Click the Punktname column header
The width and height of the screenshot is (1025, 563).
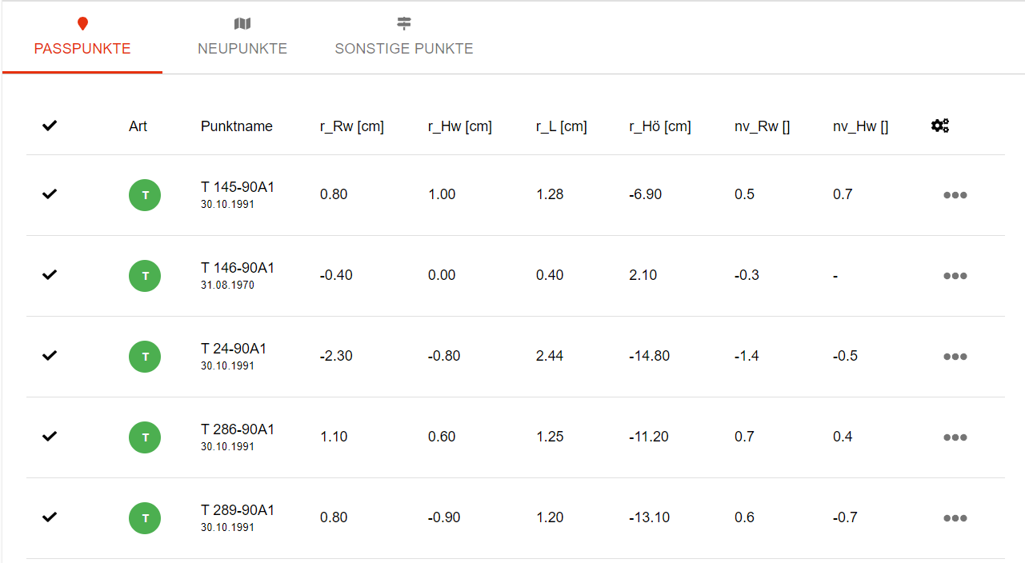[237, 126]
